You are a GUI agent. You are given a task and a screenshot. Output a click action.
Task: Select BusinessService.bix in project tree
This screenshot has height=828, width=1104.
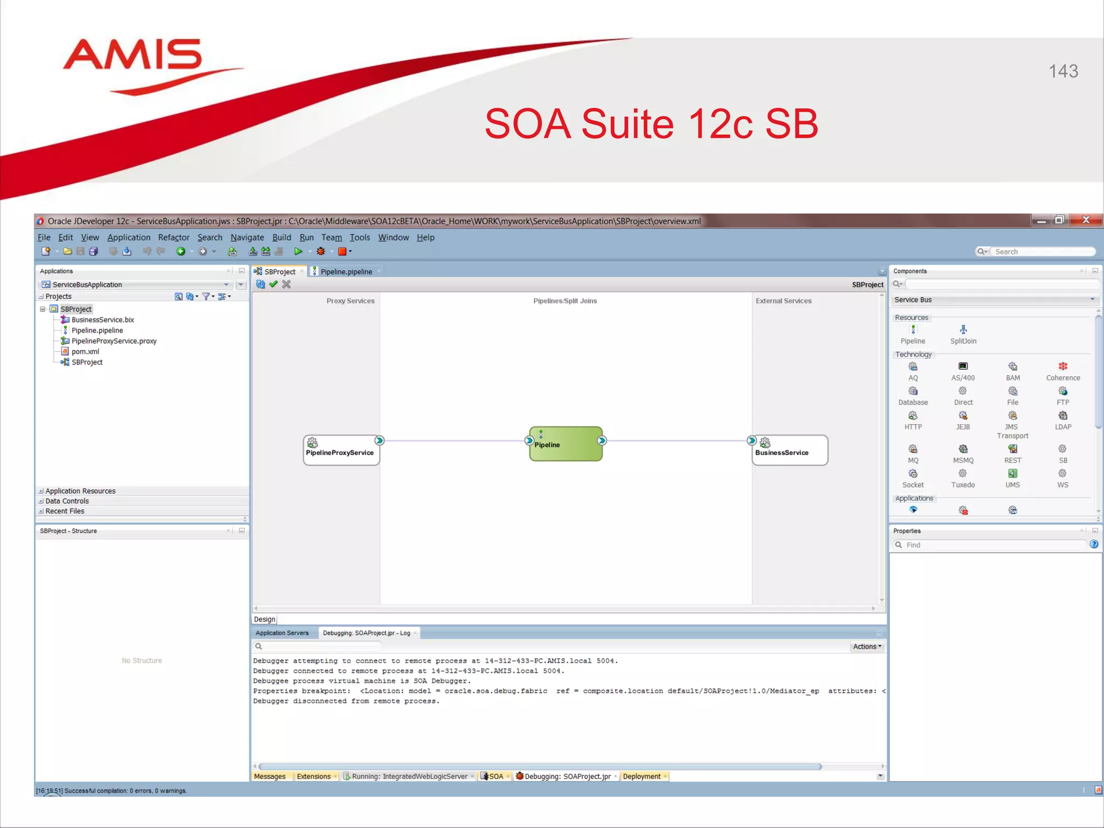(x=102, y=320)
